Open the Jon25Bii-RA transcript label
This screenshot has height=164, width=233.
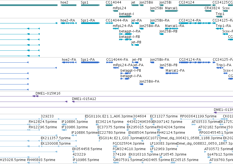[x=160, y=20]
